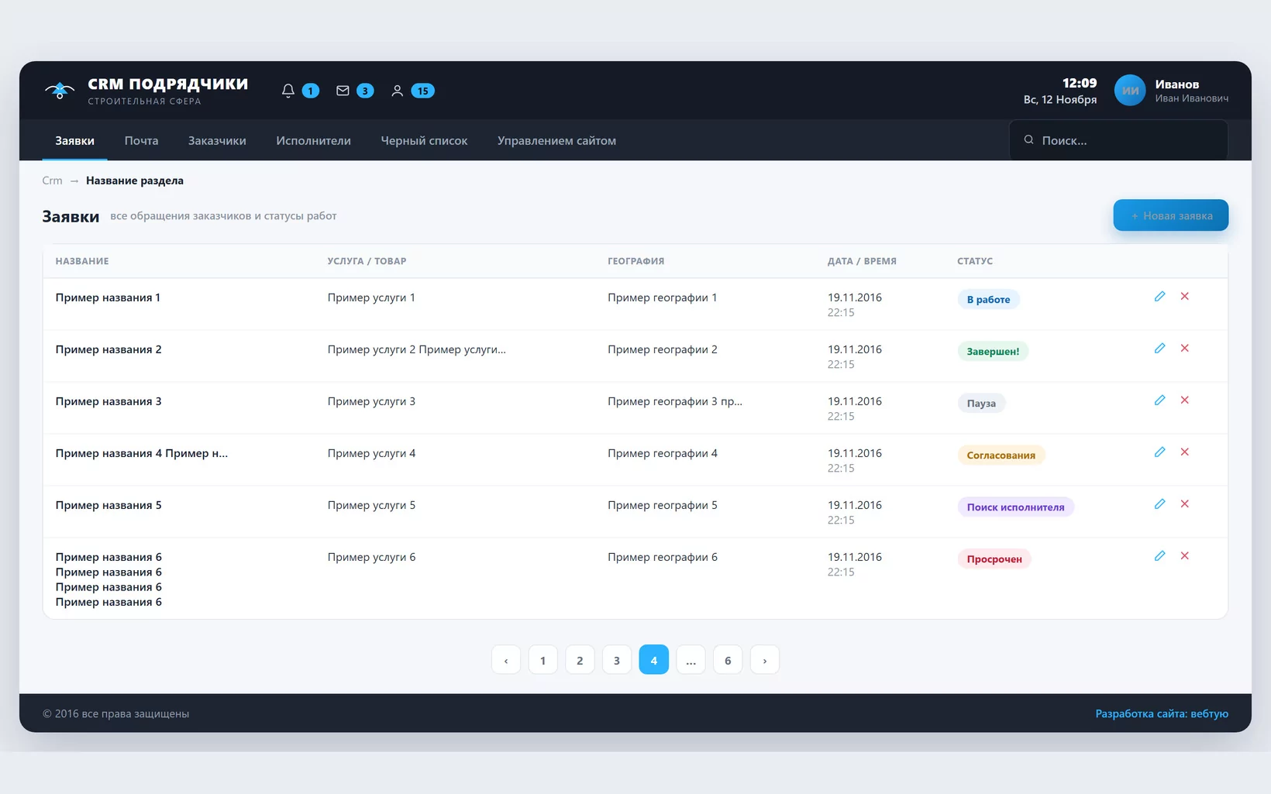Open the Исполнители tab

[x=313, y=140]
